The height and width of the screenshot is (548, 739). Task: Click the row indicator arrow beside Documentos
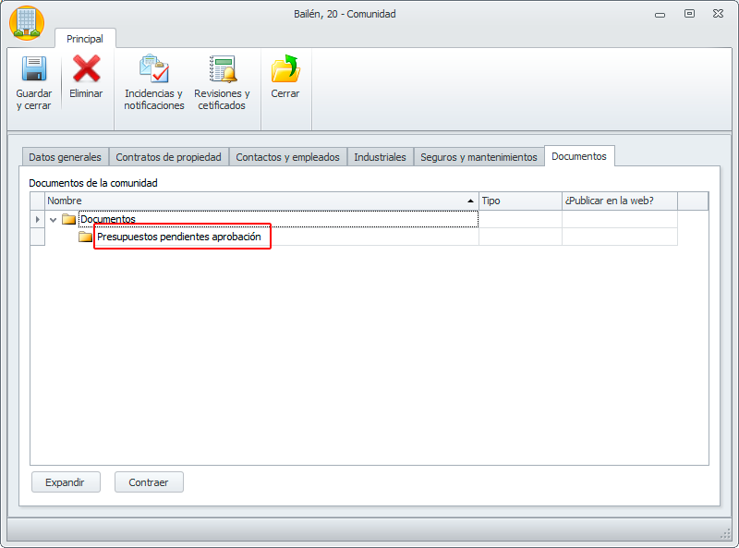click(x=37, y=219)
